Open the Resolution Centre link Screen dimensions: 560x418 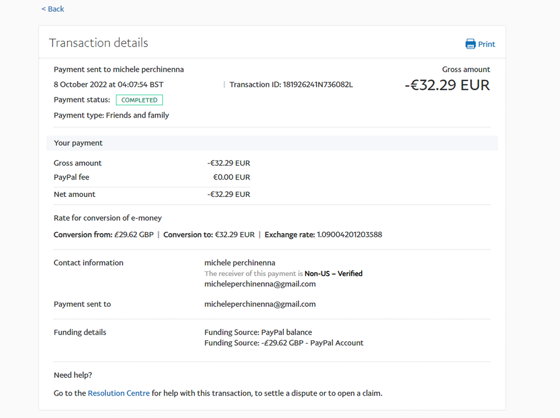119,393
